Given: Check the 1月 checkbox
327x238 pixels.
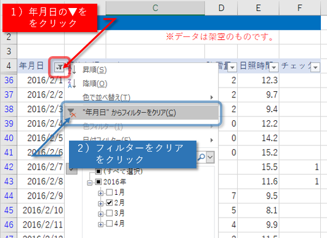Looking at the screenshot, I should tap(110, 192).
